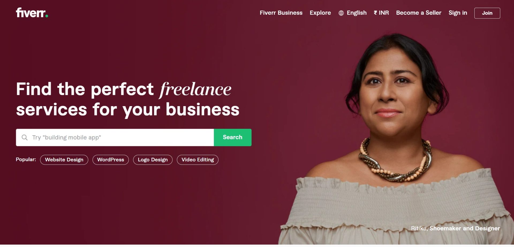The image size is (514, 247).
Task: Click the globe language icon
Action: coord(341,13)
